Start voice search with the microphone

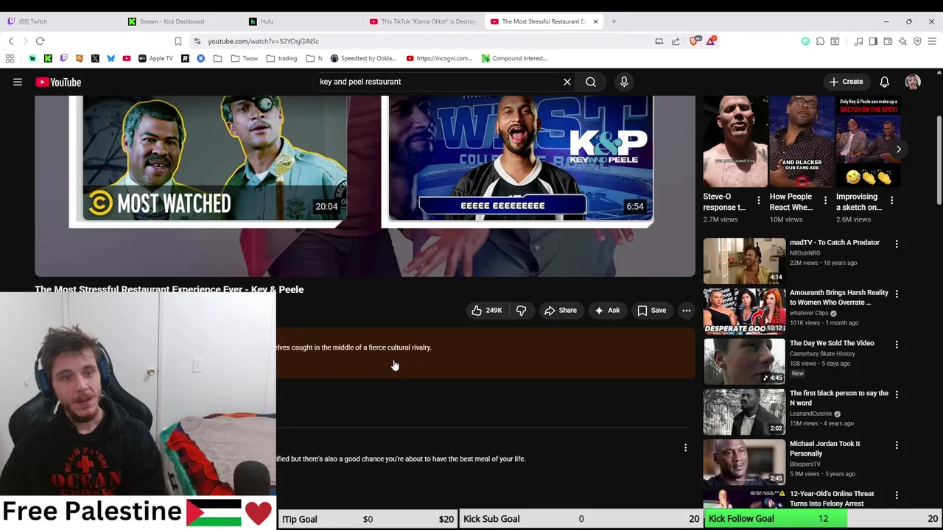[x=624, y=82]
